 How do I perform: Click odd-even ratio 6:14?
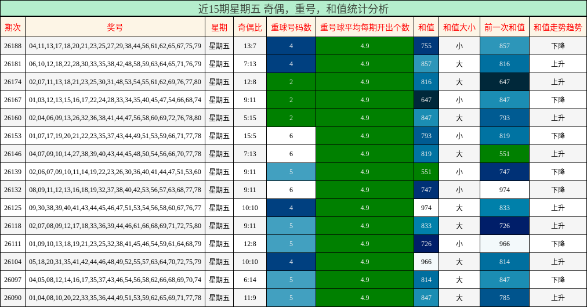point(249,280)
